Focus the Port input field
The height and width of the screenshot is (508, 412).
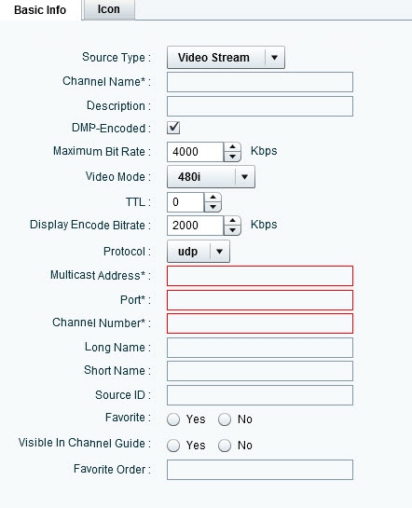pos(260,300)
